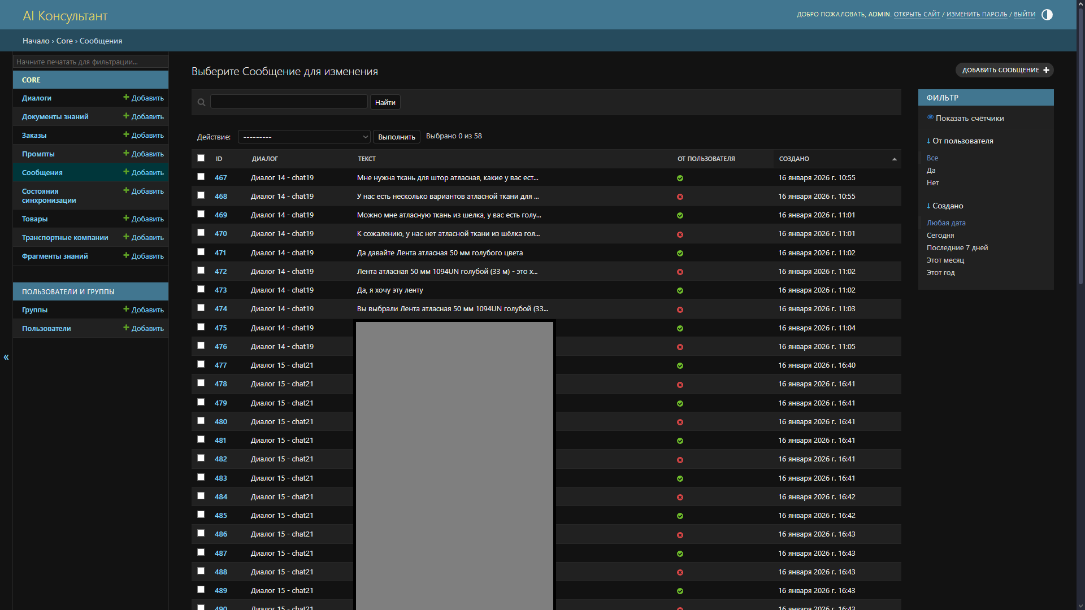Sort by the Диалог column header

point(265,159)
